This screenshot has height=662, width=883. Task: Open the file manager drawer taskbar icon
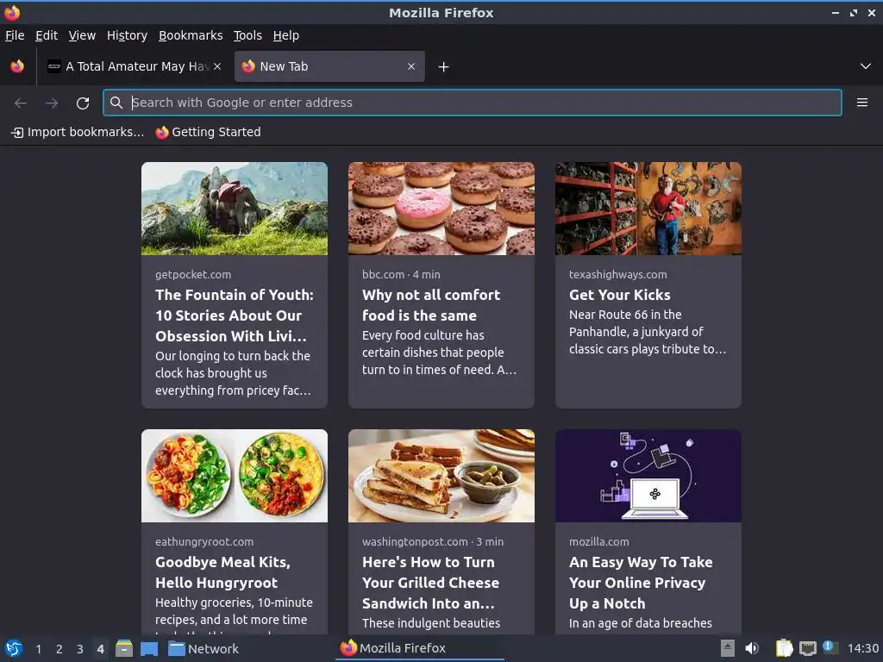124,648
